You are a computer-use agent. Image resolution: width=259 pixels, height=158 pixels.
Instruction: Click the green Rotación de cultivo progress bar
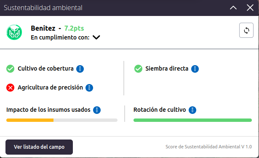click(192, 120)
